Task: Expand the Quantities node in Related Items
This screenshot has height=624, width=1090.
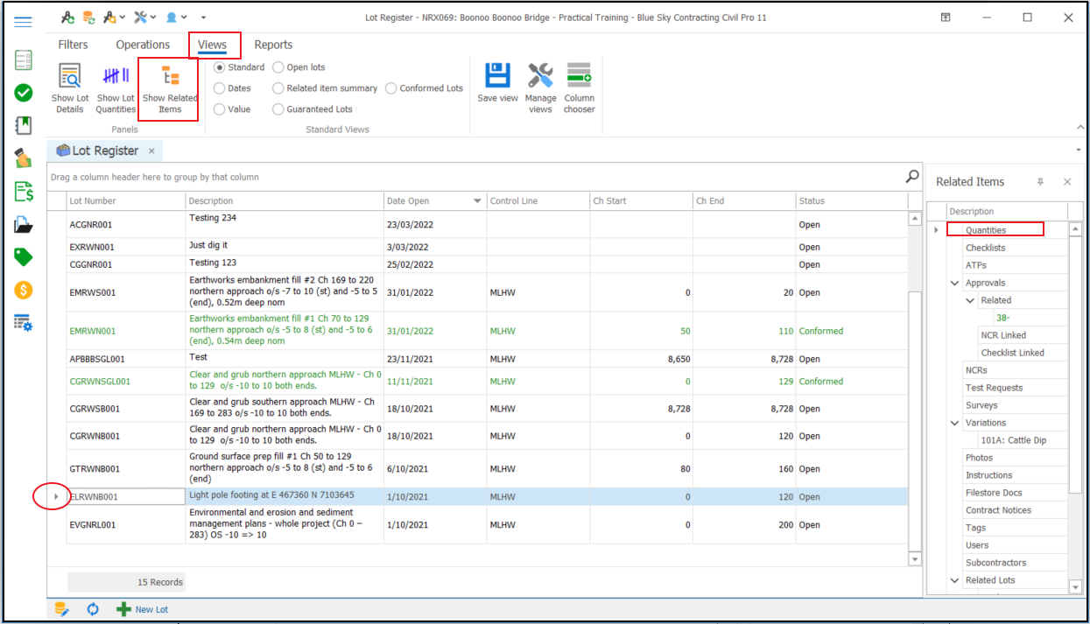Action: [936, 230]
